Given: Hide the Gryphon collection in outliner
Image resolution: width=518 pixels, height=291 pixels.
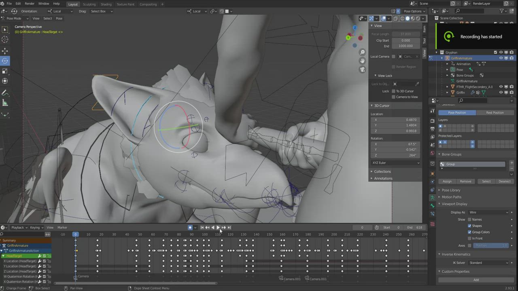Looking at the screenshot, I should point(501,52).
